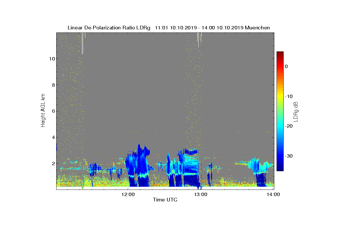Click the 12:00 time axis label
This screenshot has width=339, height=226.
coord(129,194)
